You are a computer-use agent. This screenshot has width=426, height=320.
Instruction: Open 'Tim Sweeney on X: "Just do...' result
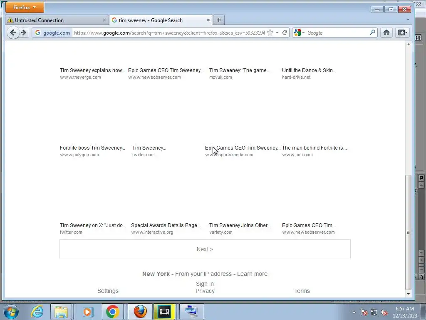tap(93, 225)
